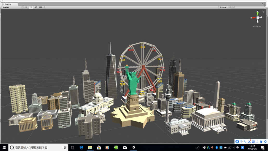Toggle IME bar Chinese 中 mode
This screenshot has height=151, width=268.
(x=241, y=141)
